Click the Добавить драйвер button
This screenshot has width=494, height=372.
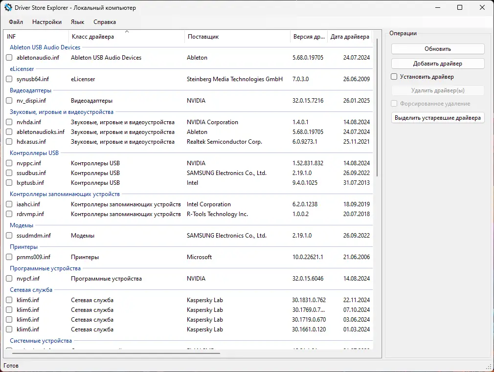(x=438, y=64)
